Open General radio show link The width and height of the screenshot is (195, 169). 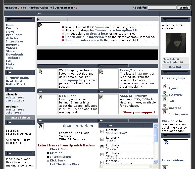click(x=18, y=140)
